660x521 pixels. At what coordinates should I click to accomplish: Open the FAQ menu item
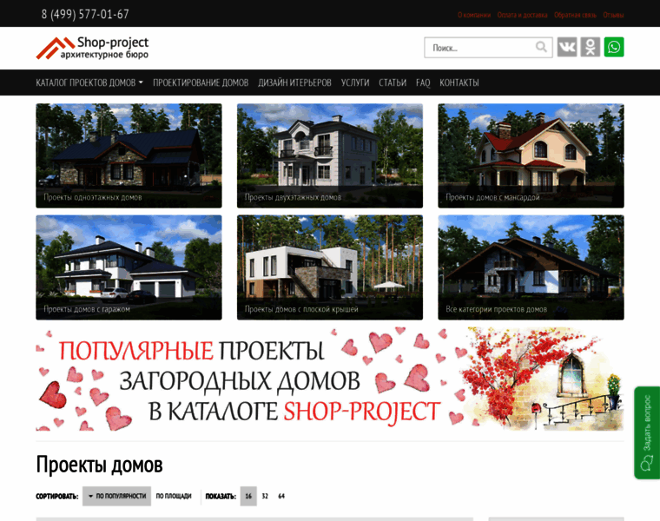(423, 82)
